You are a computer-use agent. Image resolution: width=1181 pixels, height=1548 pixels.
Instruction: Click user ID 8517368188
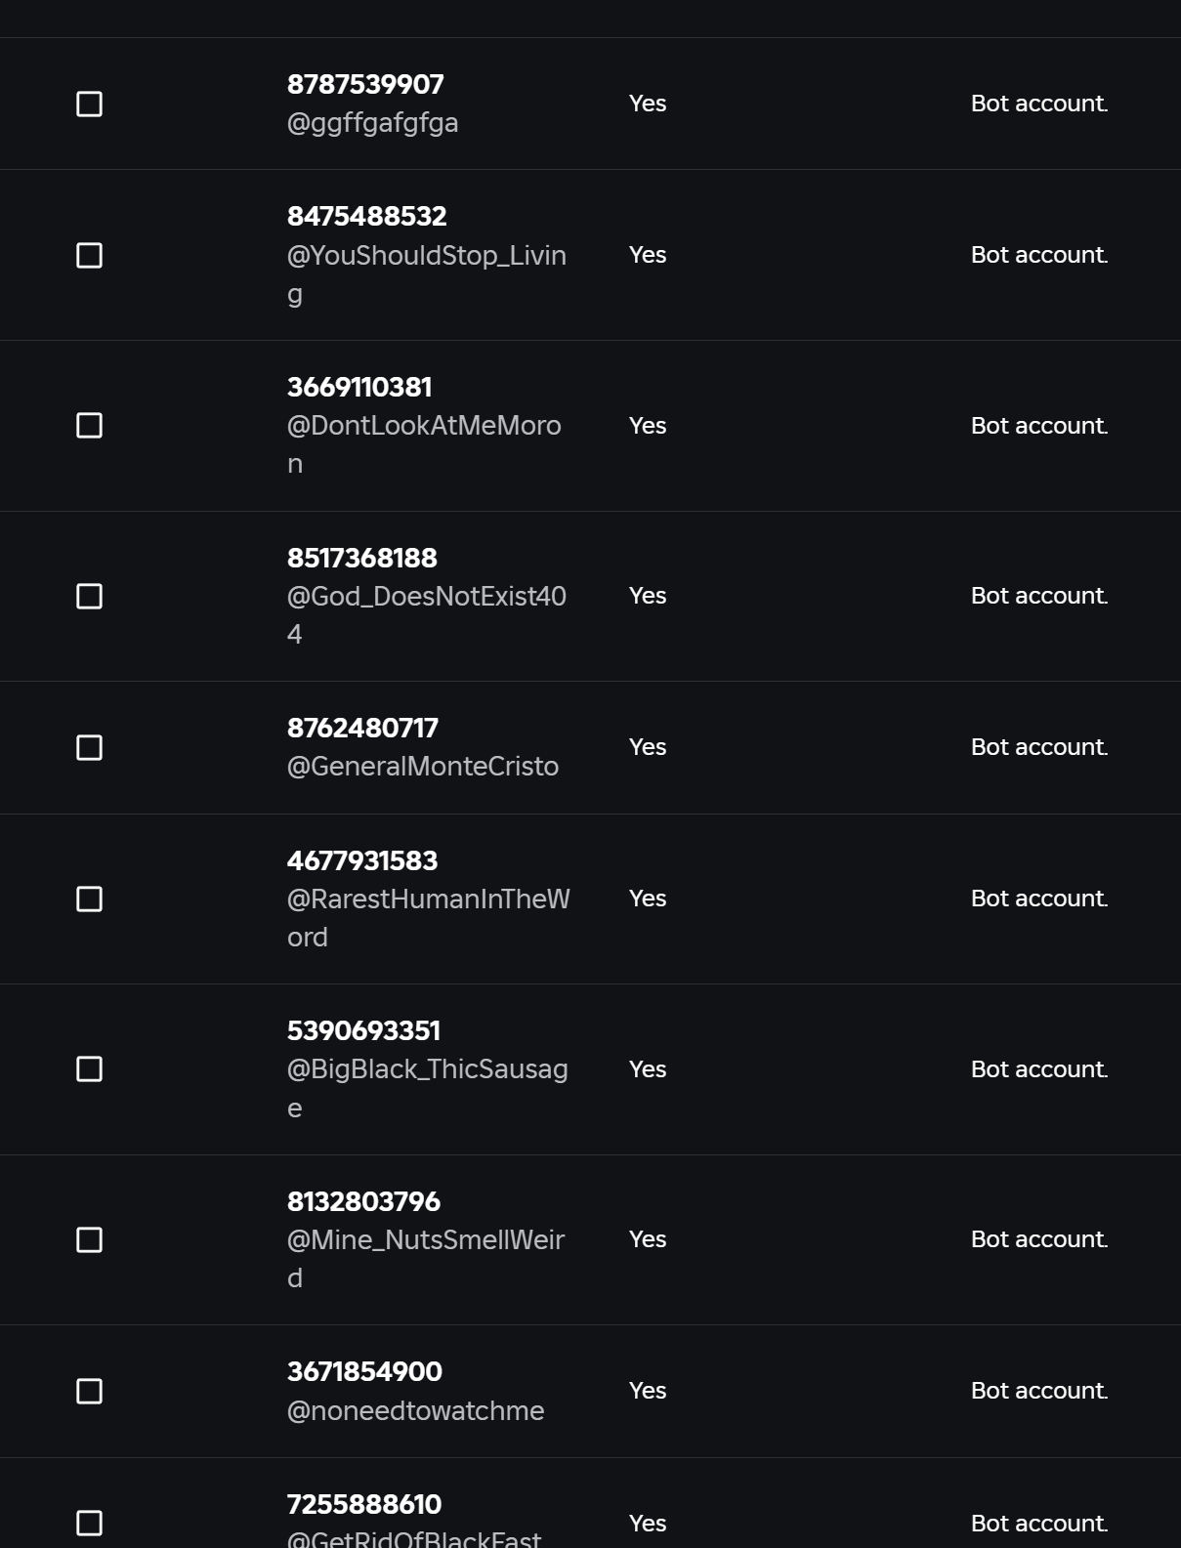tap(361, 558)
